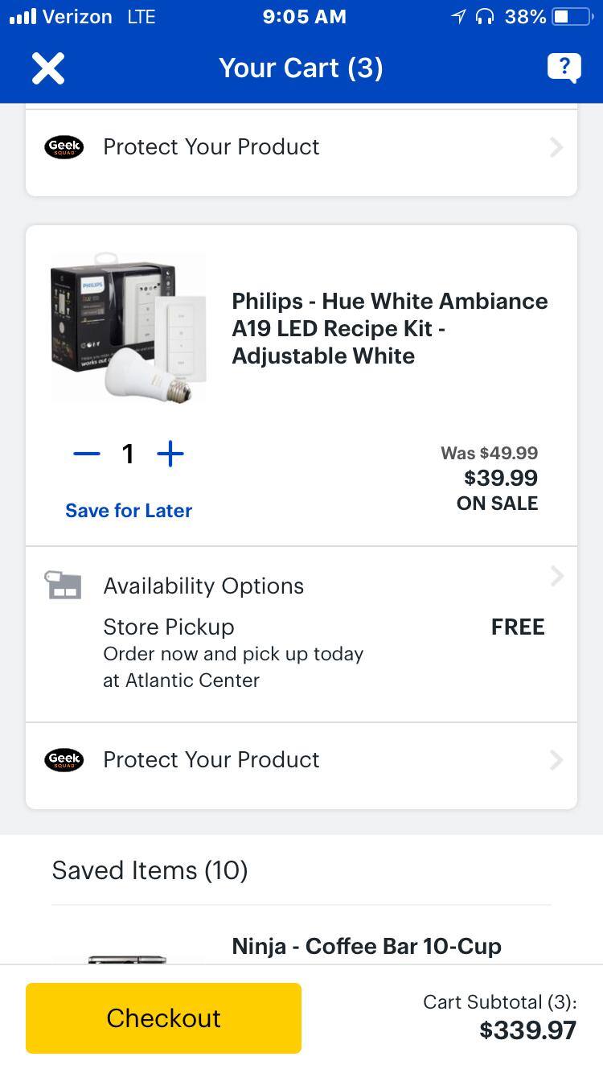Screen dimensions: 603x1073
Task: Tap the battery indicator in status bar
Action: [x=572, y=17]
